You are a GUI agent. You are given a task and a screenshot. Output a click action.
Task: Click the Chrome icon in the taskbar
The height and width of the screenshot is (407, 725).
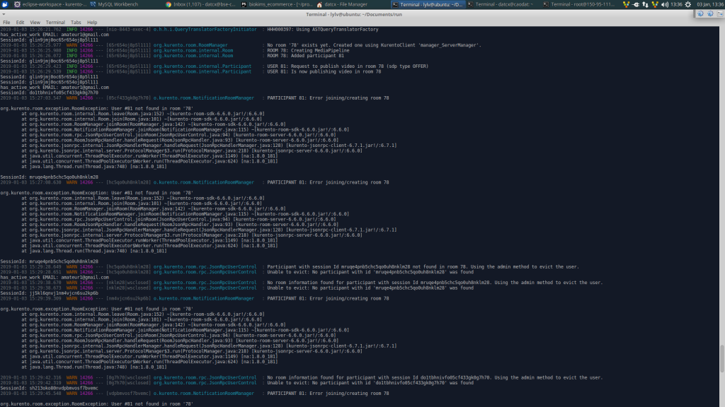pyautogui.click(x=169, y=4)
